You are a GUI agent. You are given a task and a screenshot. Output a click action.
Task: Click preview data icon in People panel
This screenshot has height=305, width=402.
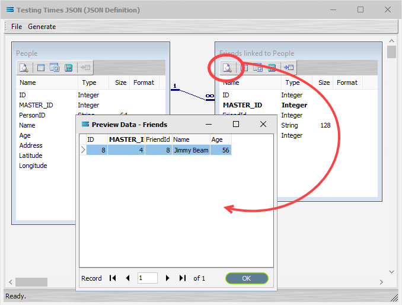pos(24,68)
